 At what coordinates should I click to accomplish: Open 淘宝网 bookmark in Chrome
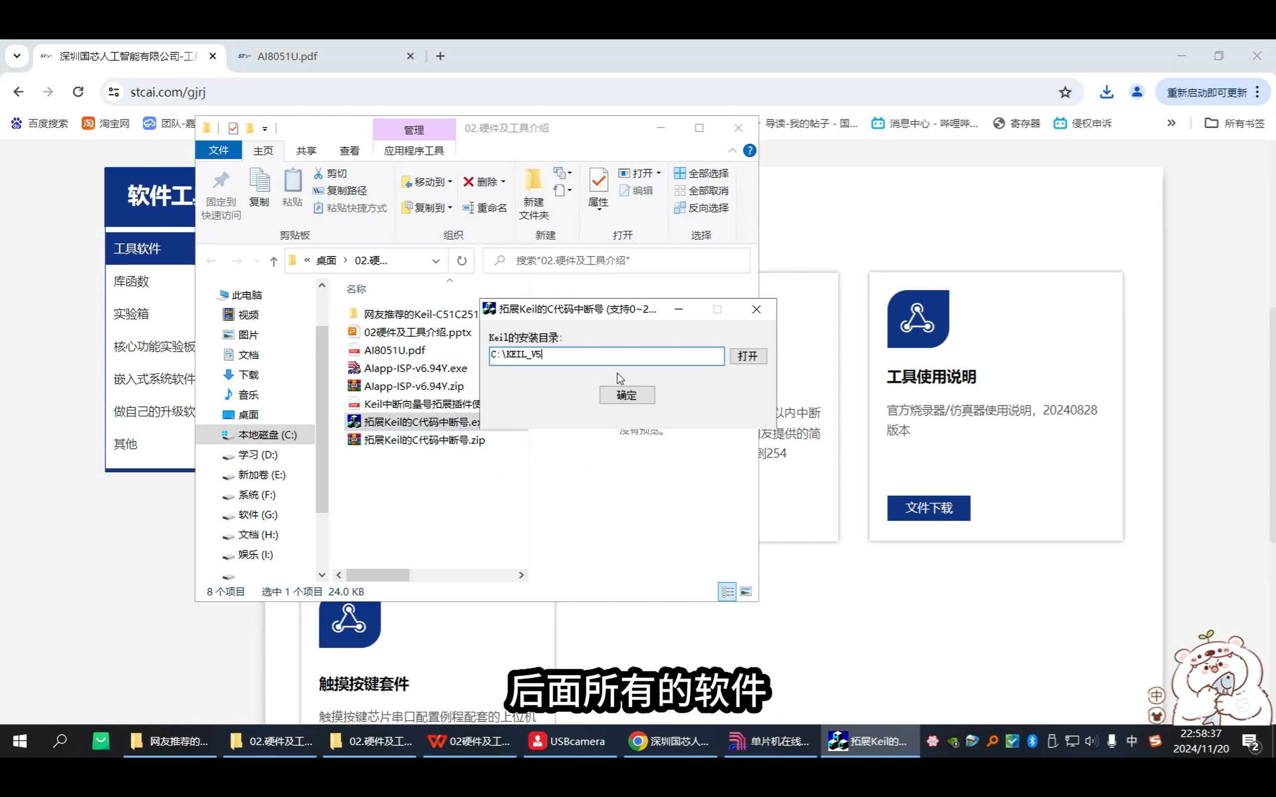(x=106, y=124)
